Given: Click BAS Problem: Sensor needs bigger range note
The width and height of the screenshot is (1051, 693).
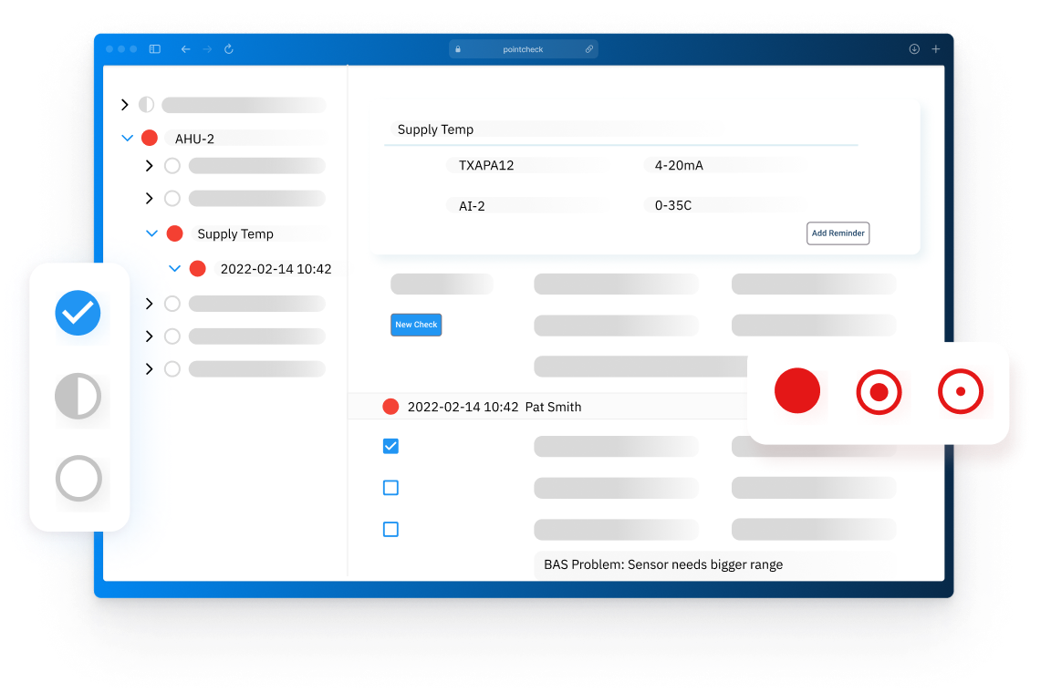Looking at the screenshot, I should coord(663,564).
